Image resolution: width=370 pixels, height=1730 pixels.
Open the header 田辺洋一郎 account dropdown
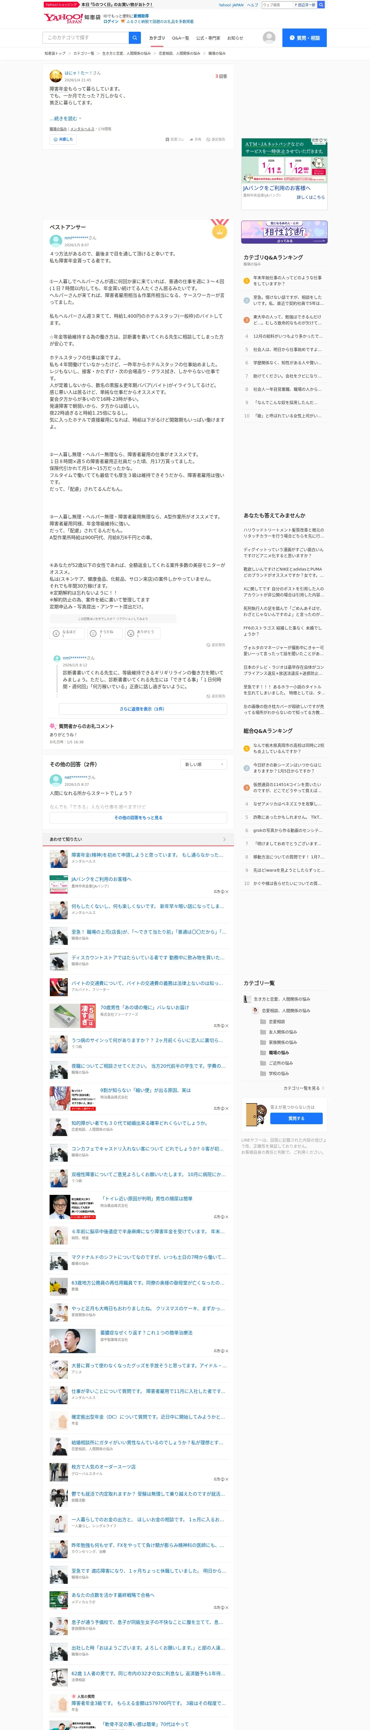305,5
